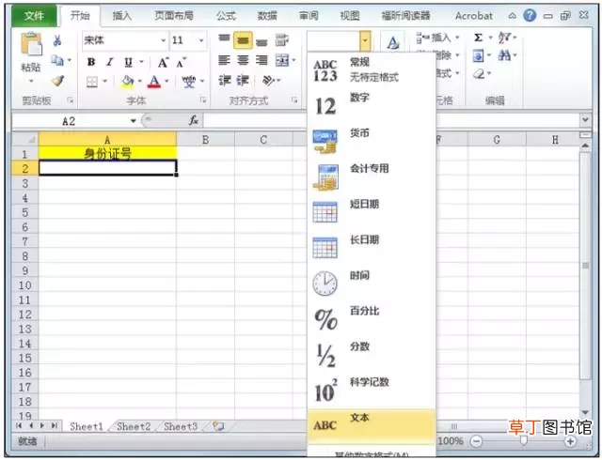
Task: Open the 插入 cells dropdown arrow
Action: tap(457, 38)
